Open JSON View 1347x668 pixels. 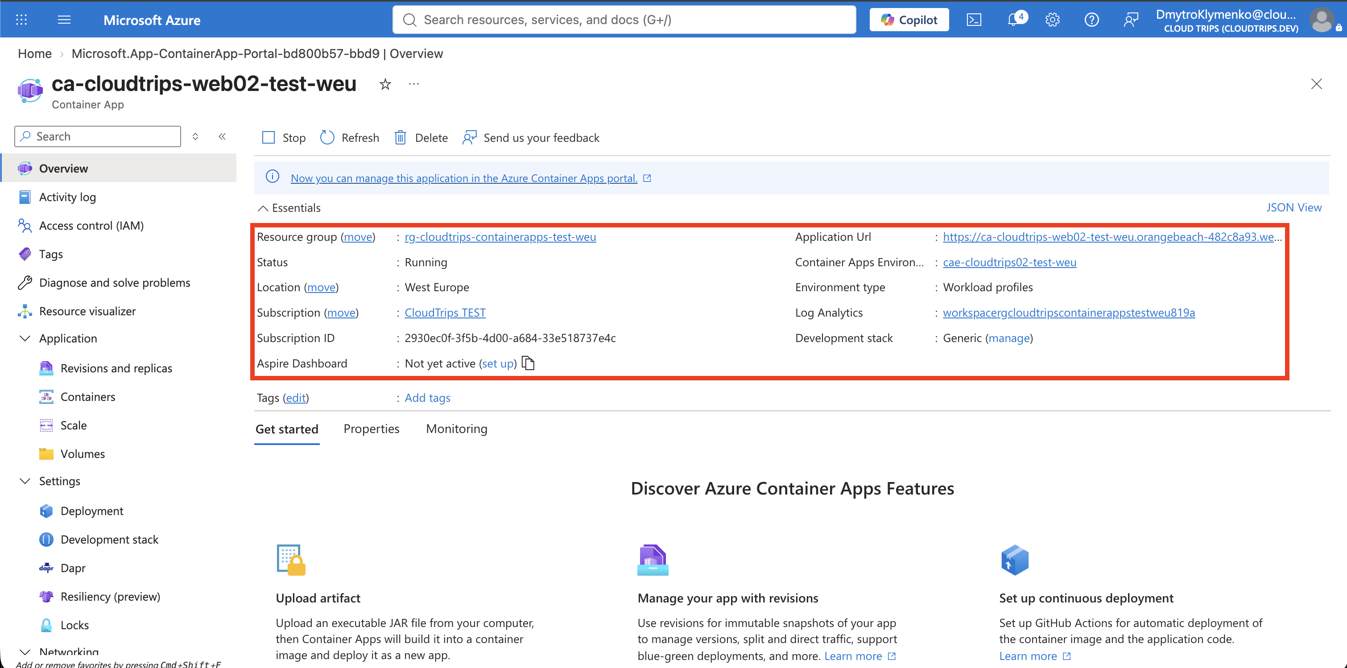1293,207
